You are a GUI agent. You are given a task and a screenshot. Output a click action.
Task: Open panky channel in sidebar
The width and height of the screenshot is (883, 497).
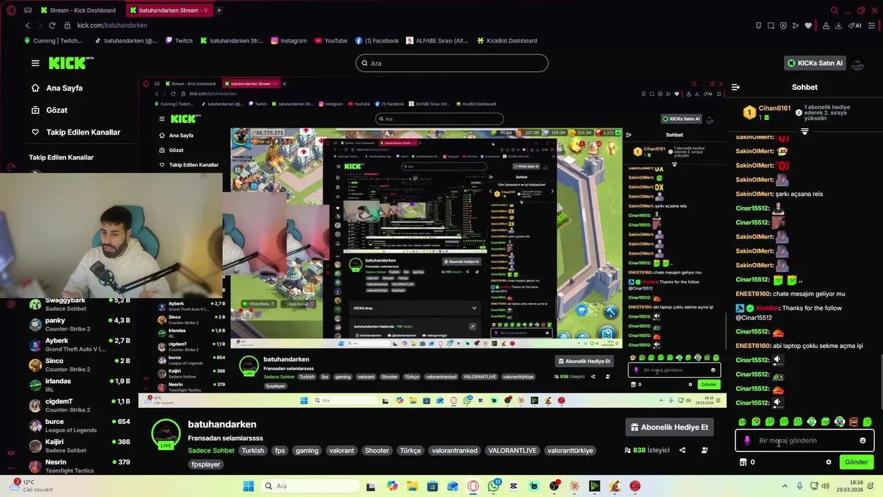click(79, 324)
